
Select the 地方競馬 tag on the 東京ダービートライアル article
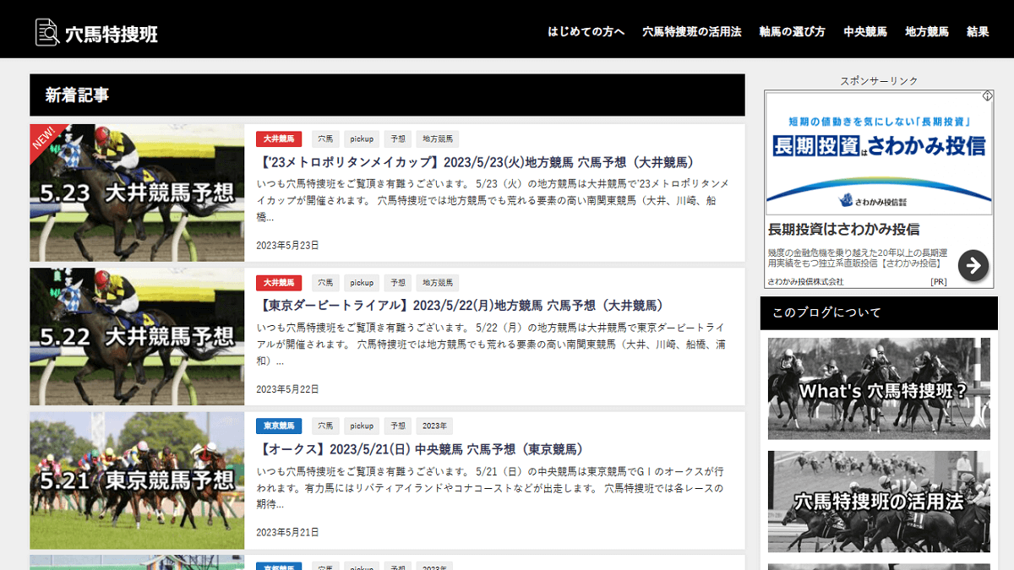pyautogui.click(x=438, y=283)
